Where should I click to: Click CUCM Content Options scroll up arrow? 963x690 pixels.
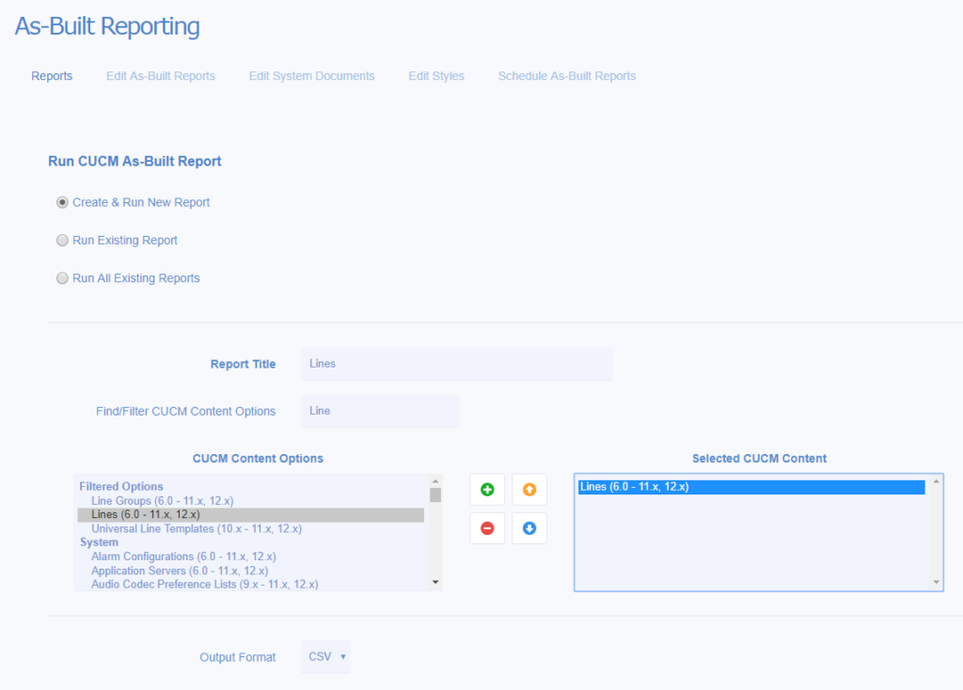point(435,481)
